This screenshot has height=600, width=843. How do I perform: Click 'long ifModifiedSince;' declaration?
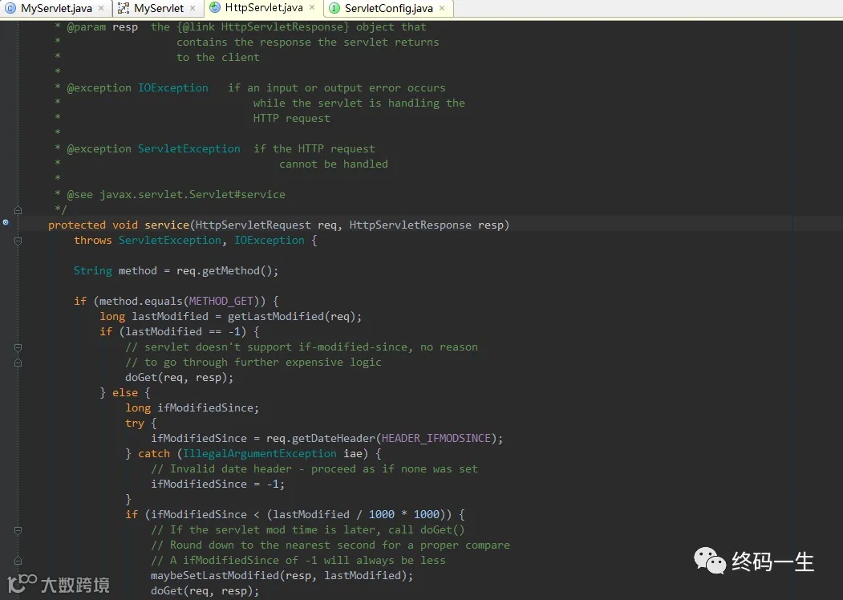(x=192, y=407)
